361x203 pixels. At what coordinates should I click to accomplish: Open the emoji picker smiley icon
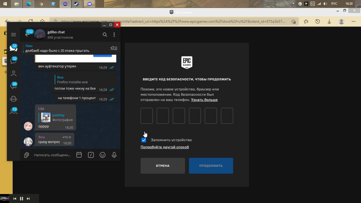coord(103,155)
